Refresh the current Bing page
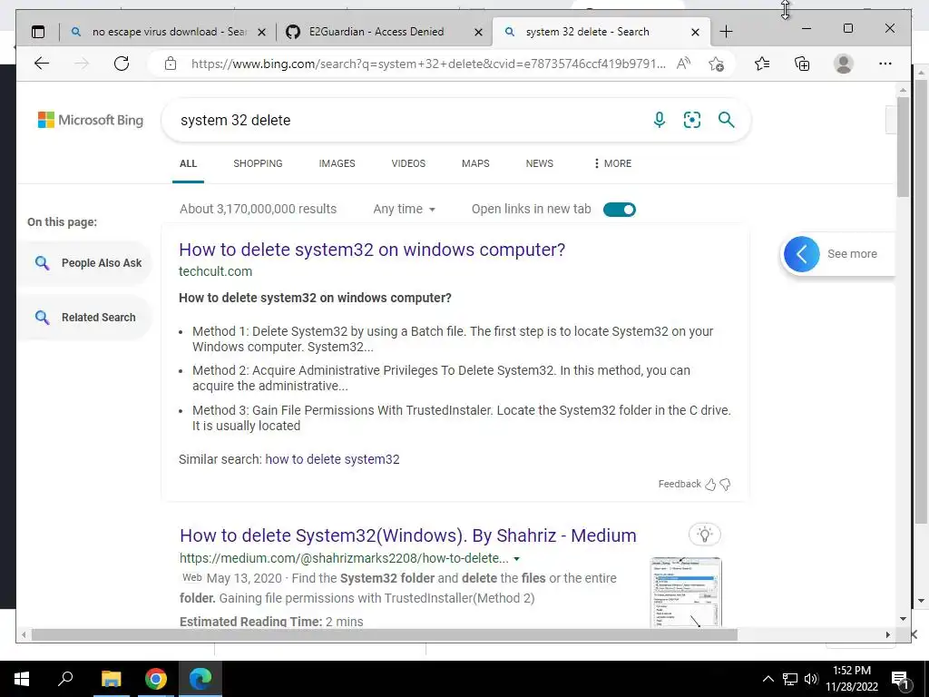The width and height of the screenshot is (929, 697). [x=122, y=64]
